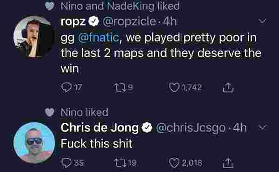Open the @ropzicle handle

(130, 22)
